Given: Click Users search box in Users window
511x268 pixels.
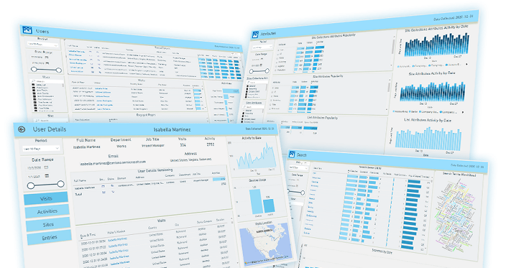Looking at the screenshot, I should (47, 81).
